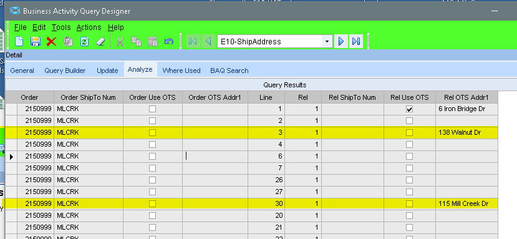Viewport: 517px width, 239px height.
Task: Check Order Use OTS for line 4
Action: click(x=152, y=144)
